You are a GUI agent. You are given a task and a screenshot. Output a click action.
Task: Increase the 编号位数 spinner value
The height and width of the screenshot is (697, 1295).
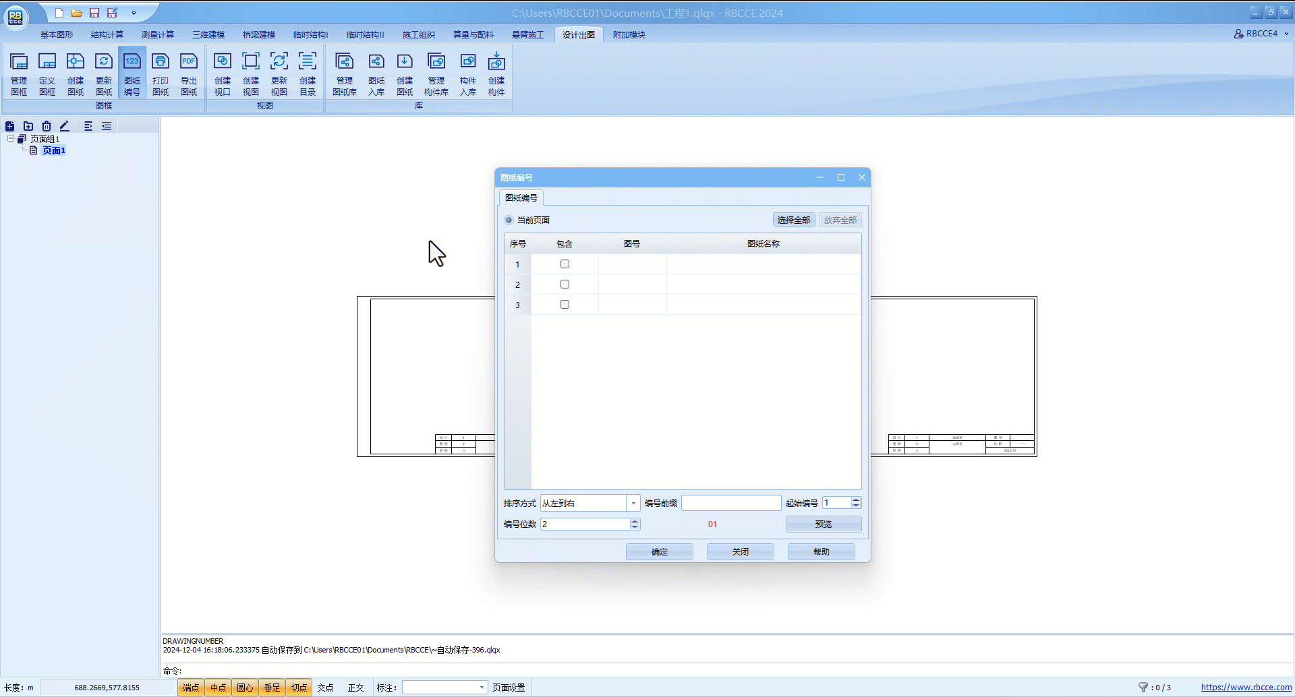(x=634, y=521)
